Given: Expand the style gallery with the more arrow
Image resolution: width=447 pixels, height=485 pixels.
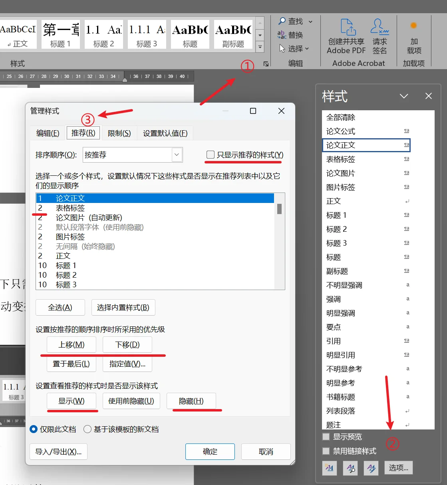Looking at the screenshot, I should 260,47.
